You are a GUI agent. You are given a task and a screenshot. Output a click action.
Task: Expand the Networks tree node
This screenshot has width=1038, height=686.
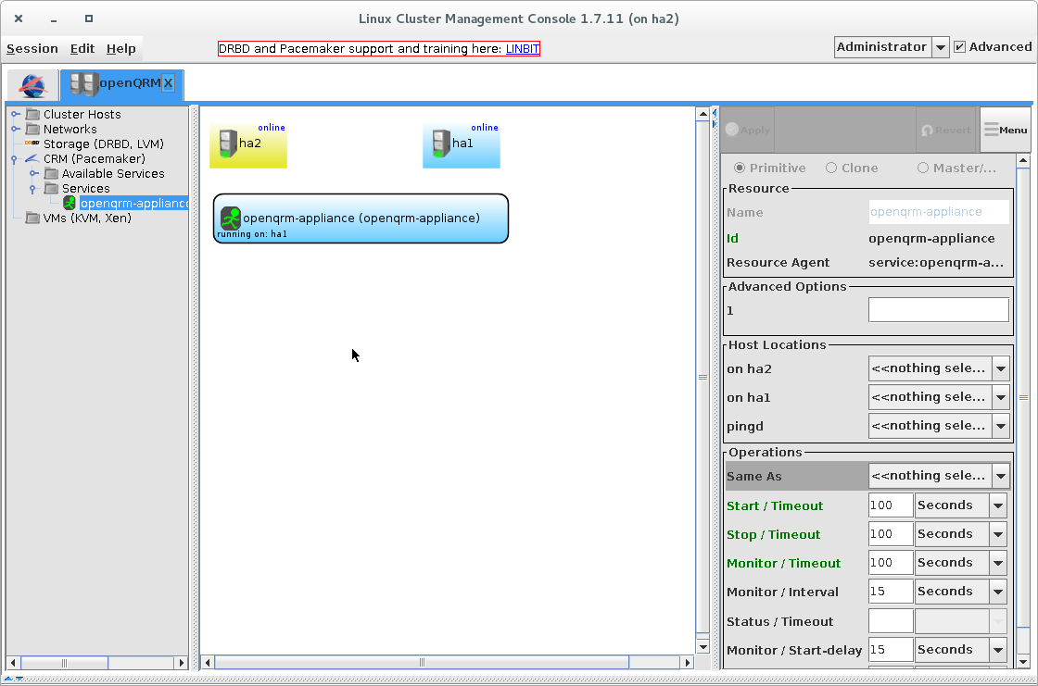pos(15,129)
